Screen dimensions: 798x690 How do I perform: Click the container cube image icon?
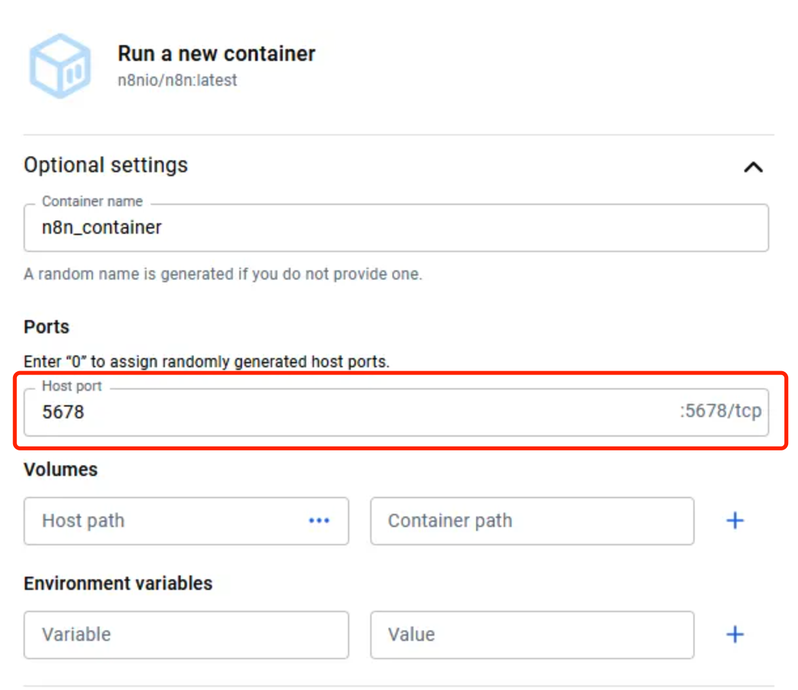click(x=60, y=65)
